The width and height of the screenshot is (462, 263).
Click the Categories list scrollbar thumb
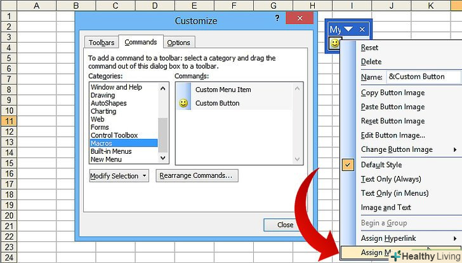[163, 135]
